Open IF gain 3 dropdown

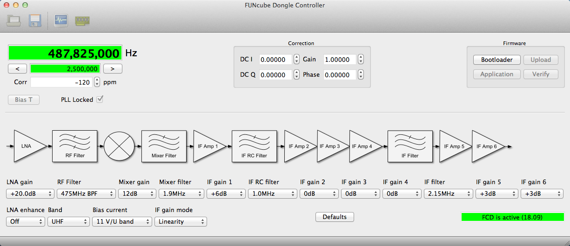[x=361, y=194]
